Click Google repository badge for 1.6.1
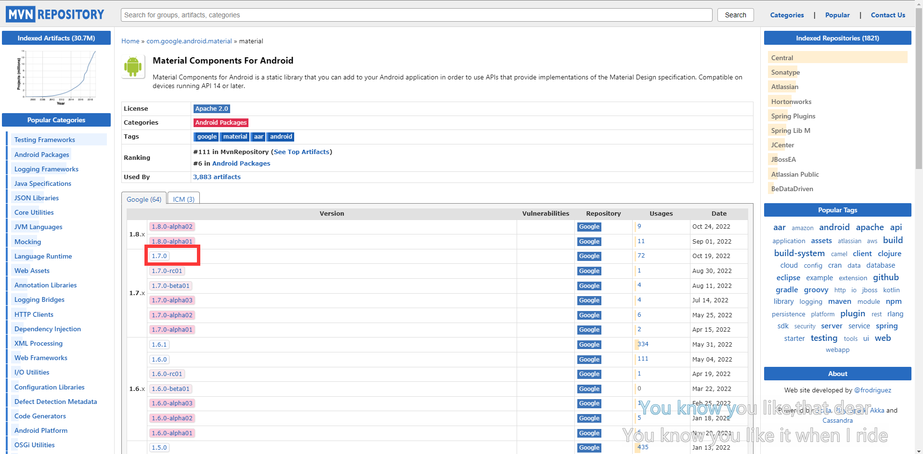The width and height of the screenshot is (923, 454). click(589, 345)
